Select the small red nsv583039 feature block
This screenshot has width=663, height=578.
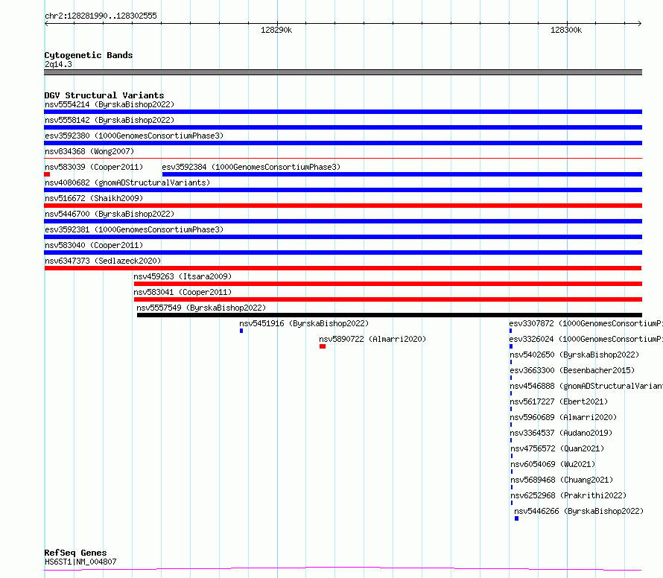tap(47, 174)
